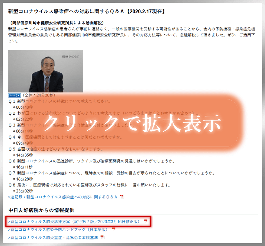
Task: Click the ⇒14分35秒 timestamp
Action: coord(23,155)
